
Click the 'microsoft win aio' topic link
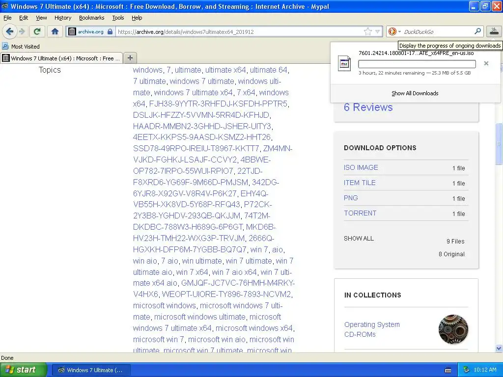(x=217, y=339)
